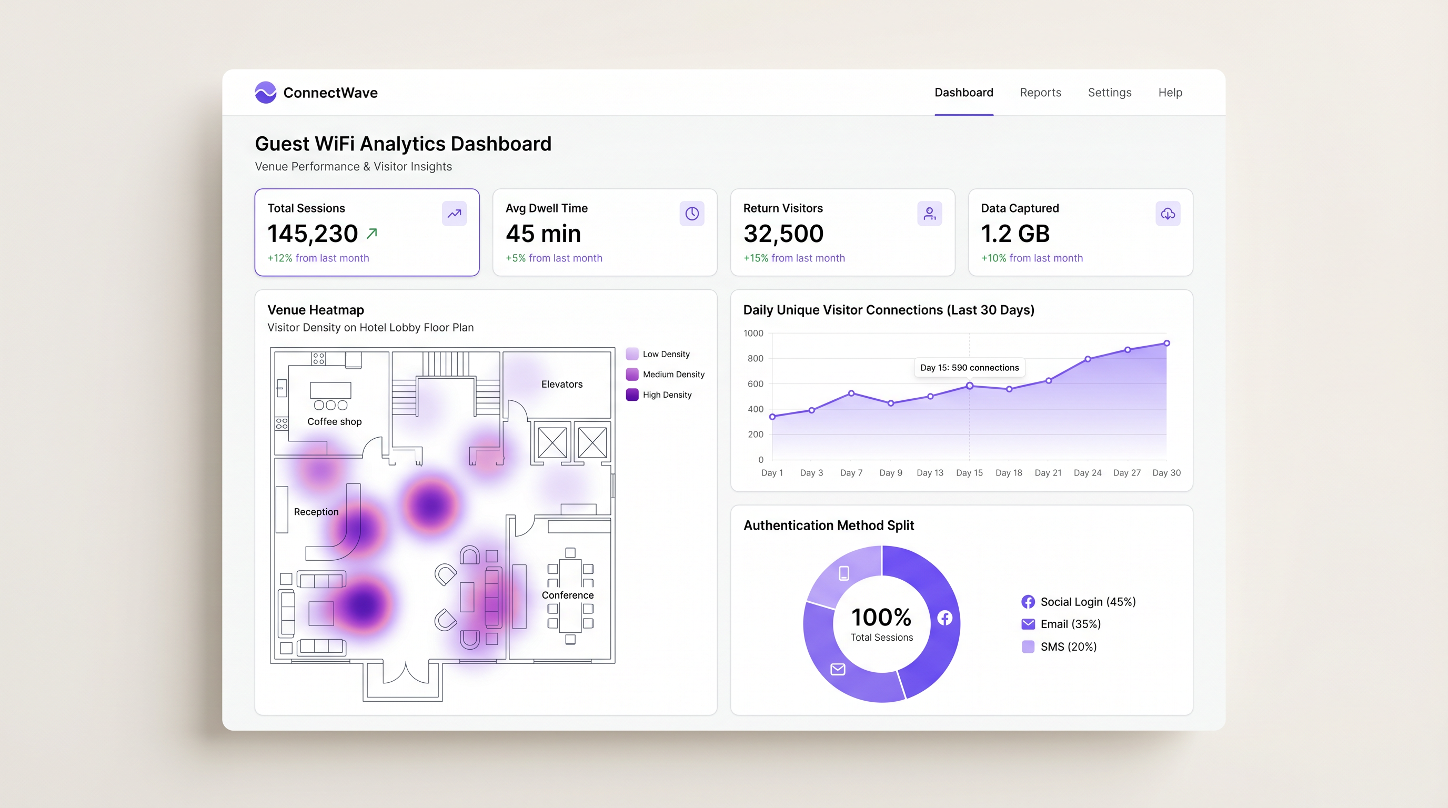Dismiss the Day 15: 590 connections tooltip
1448x808 pixels.
pyautogui.click(x=969, y=368)
